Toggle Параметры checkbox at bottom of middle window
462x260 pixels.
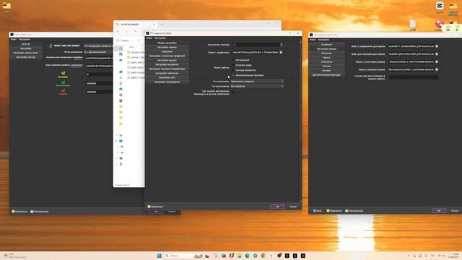point(155,207)
